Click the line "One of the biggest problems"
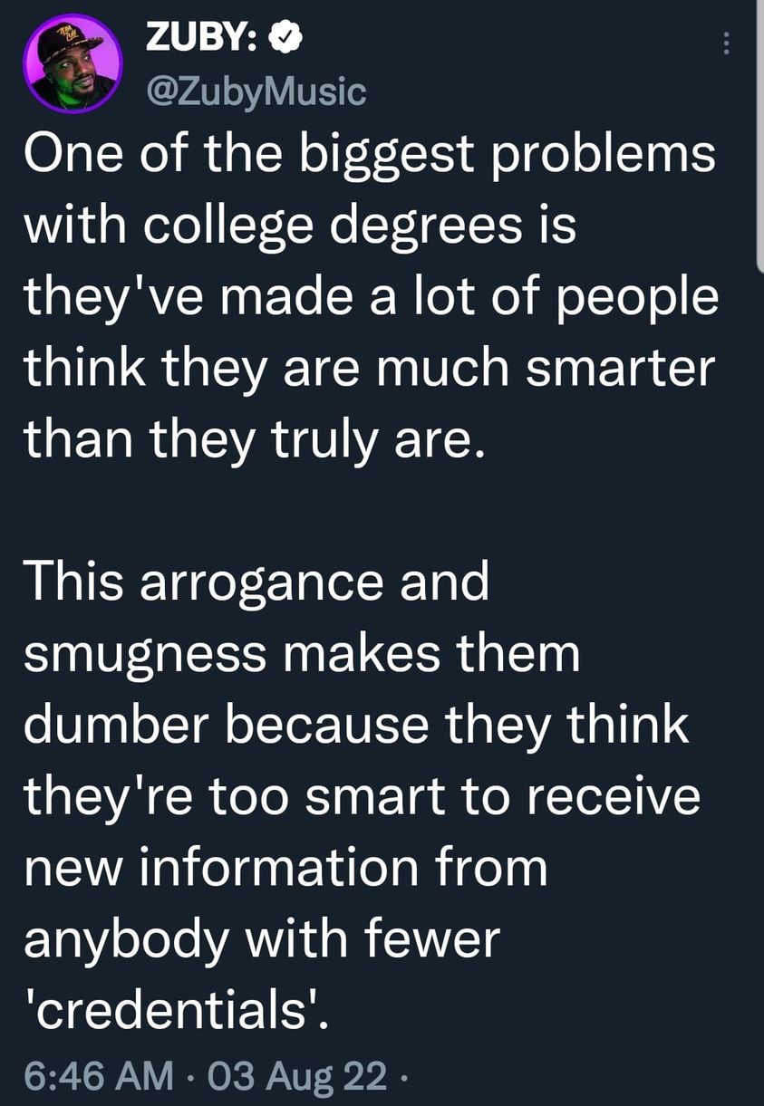The height and width of the screenshot is (1106, 764). point(370,156)
